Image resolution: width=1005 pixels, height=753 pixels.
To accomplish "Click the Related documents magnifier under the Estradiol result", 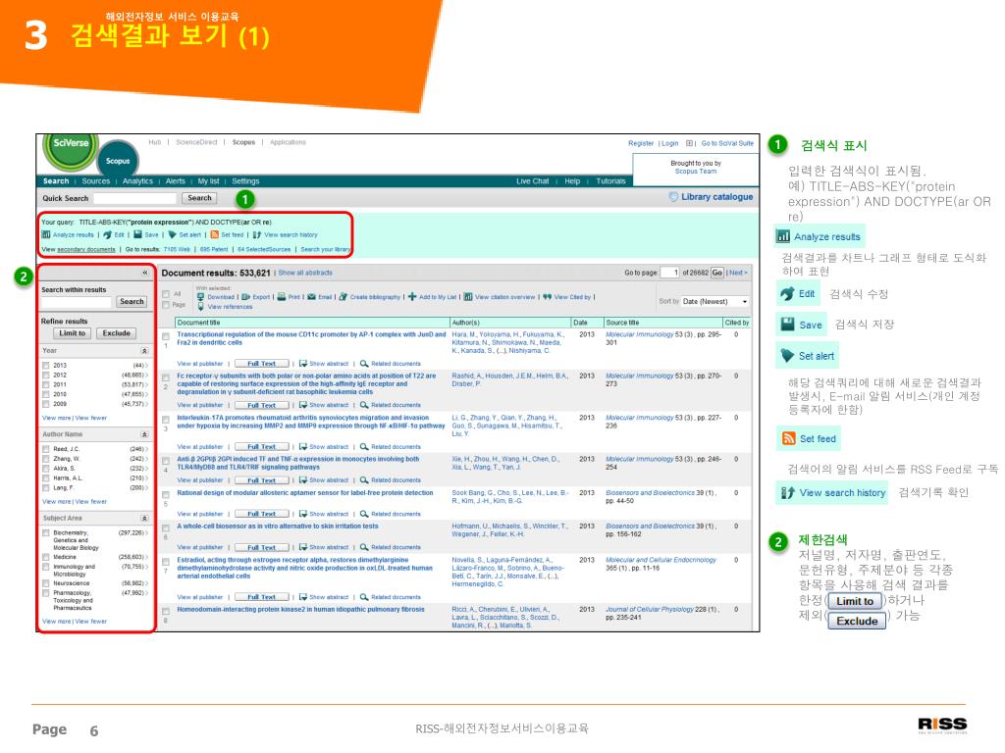I will pyautogui.click(x=364, y=597).
